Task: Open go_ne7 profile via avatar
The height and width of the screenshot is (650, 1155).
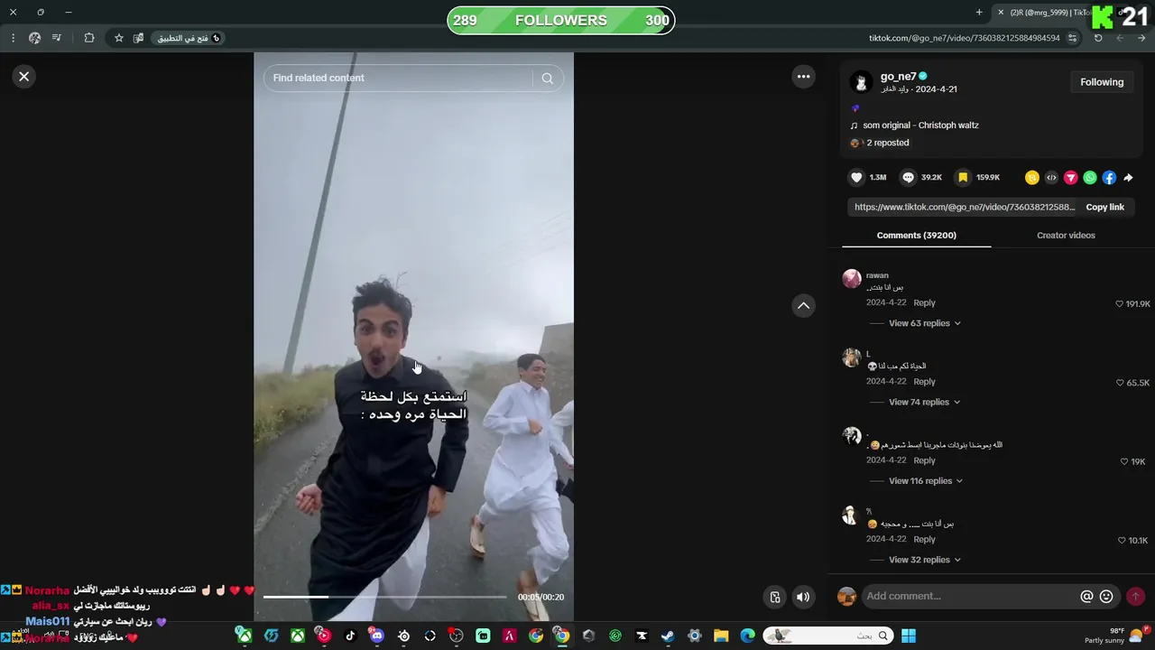Action: point(861,82)
